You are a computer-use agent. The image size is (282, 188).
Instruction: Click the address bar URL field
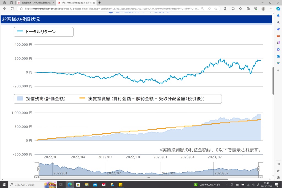(x=110, y=9)
